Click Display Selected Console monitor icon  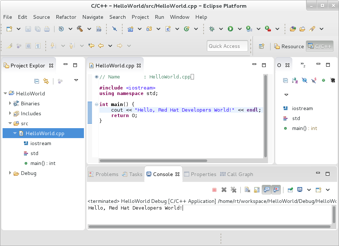[x=300, y=190]
